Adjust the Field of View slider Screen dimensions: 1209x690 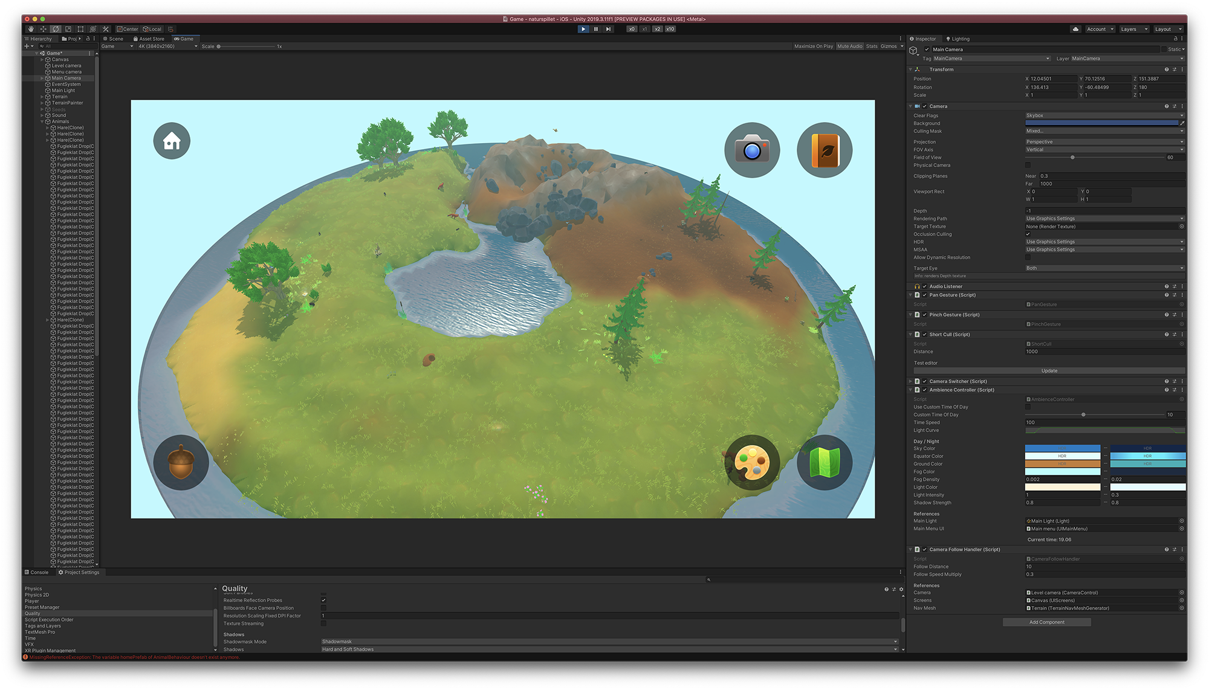coord(1095,158)
